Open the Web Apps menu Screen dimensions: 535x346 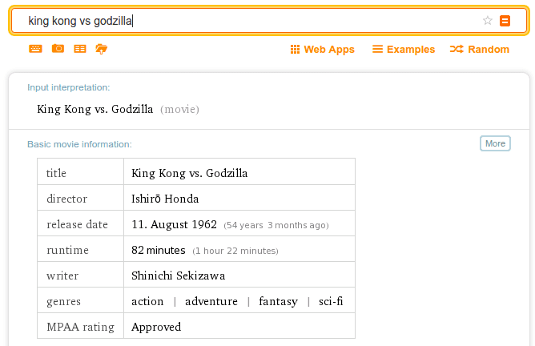tap(323, 50)
